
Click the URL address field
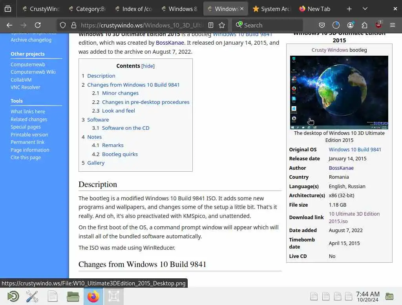coord(142,25)
